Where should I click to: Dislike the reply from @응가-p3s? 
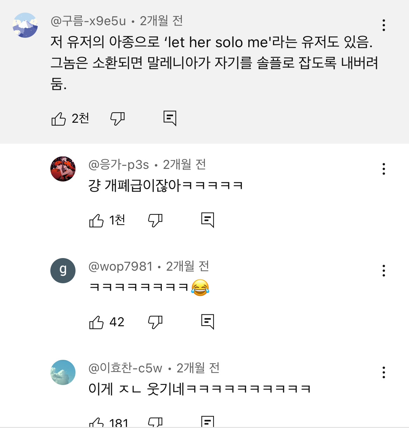click(x=155, y=220)
